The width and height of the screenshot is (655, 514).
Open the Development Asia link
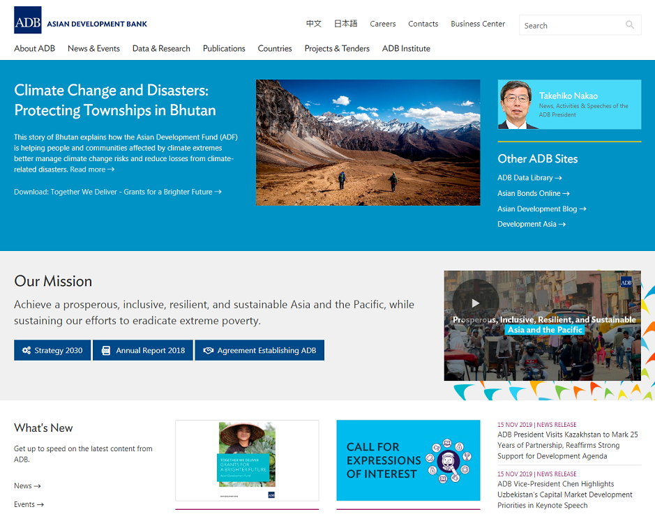(x=532, y=225)
